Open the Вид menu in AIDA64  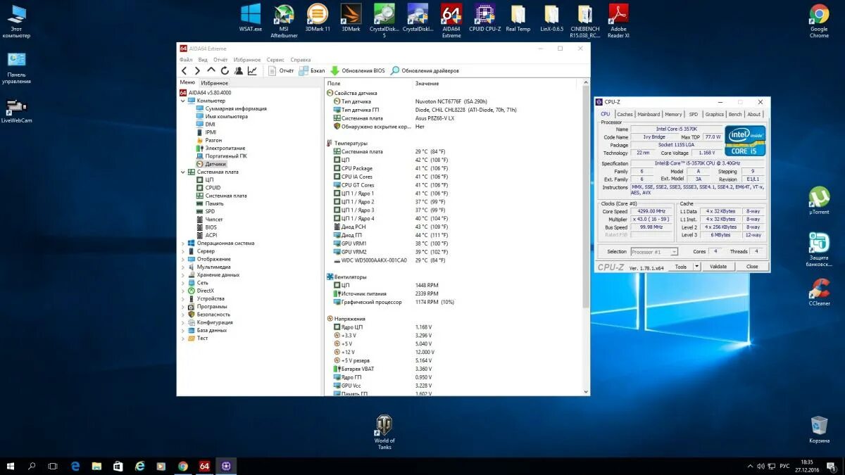[203, 60]
